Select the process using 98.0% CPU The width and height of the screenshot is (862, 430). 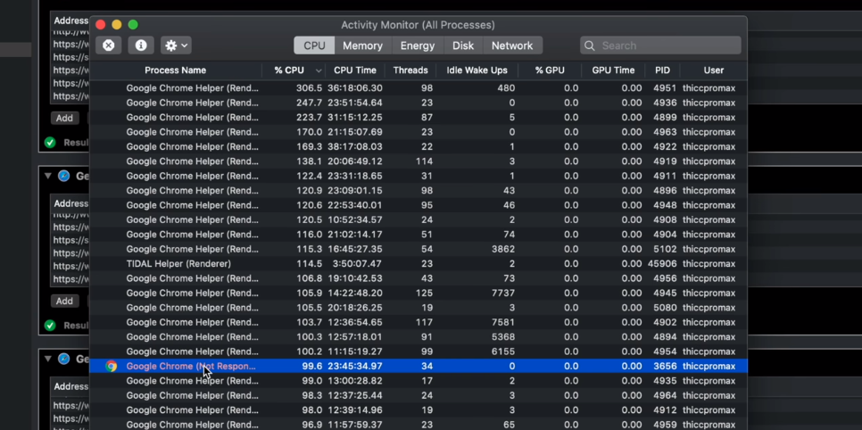pyautogui.click(x=419, y=410)
